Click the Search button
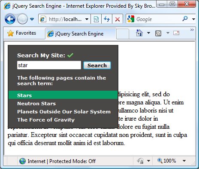The image size is (199, 169). pyautogui.click(x=97, y=65)
